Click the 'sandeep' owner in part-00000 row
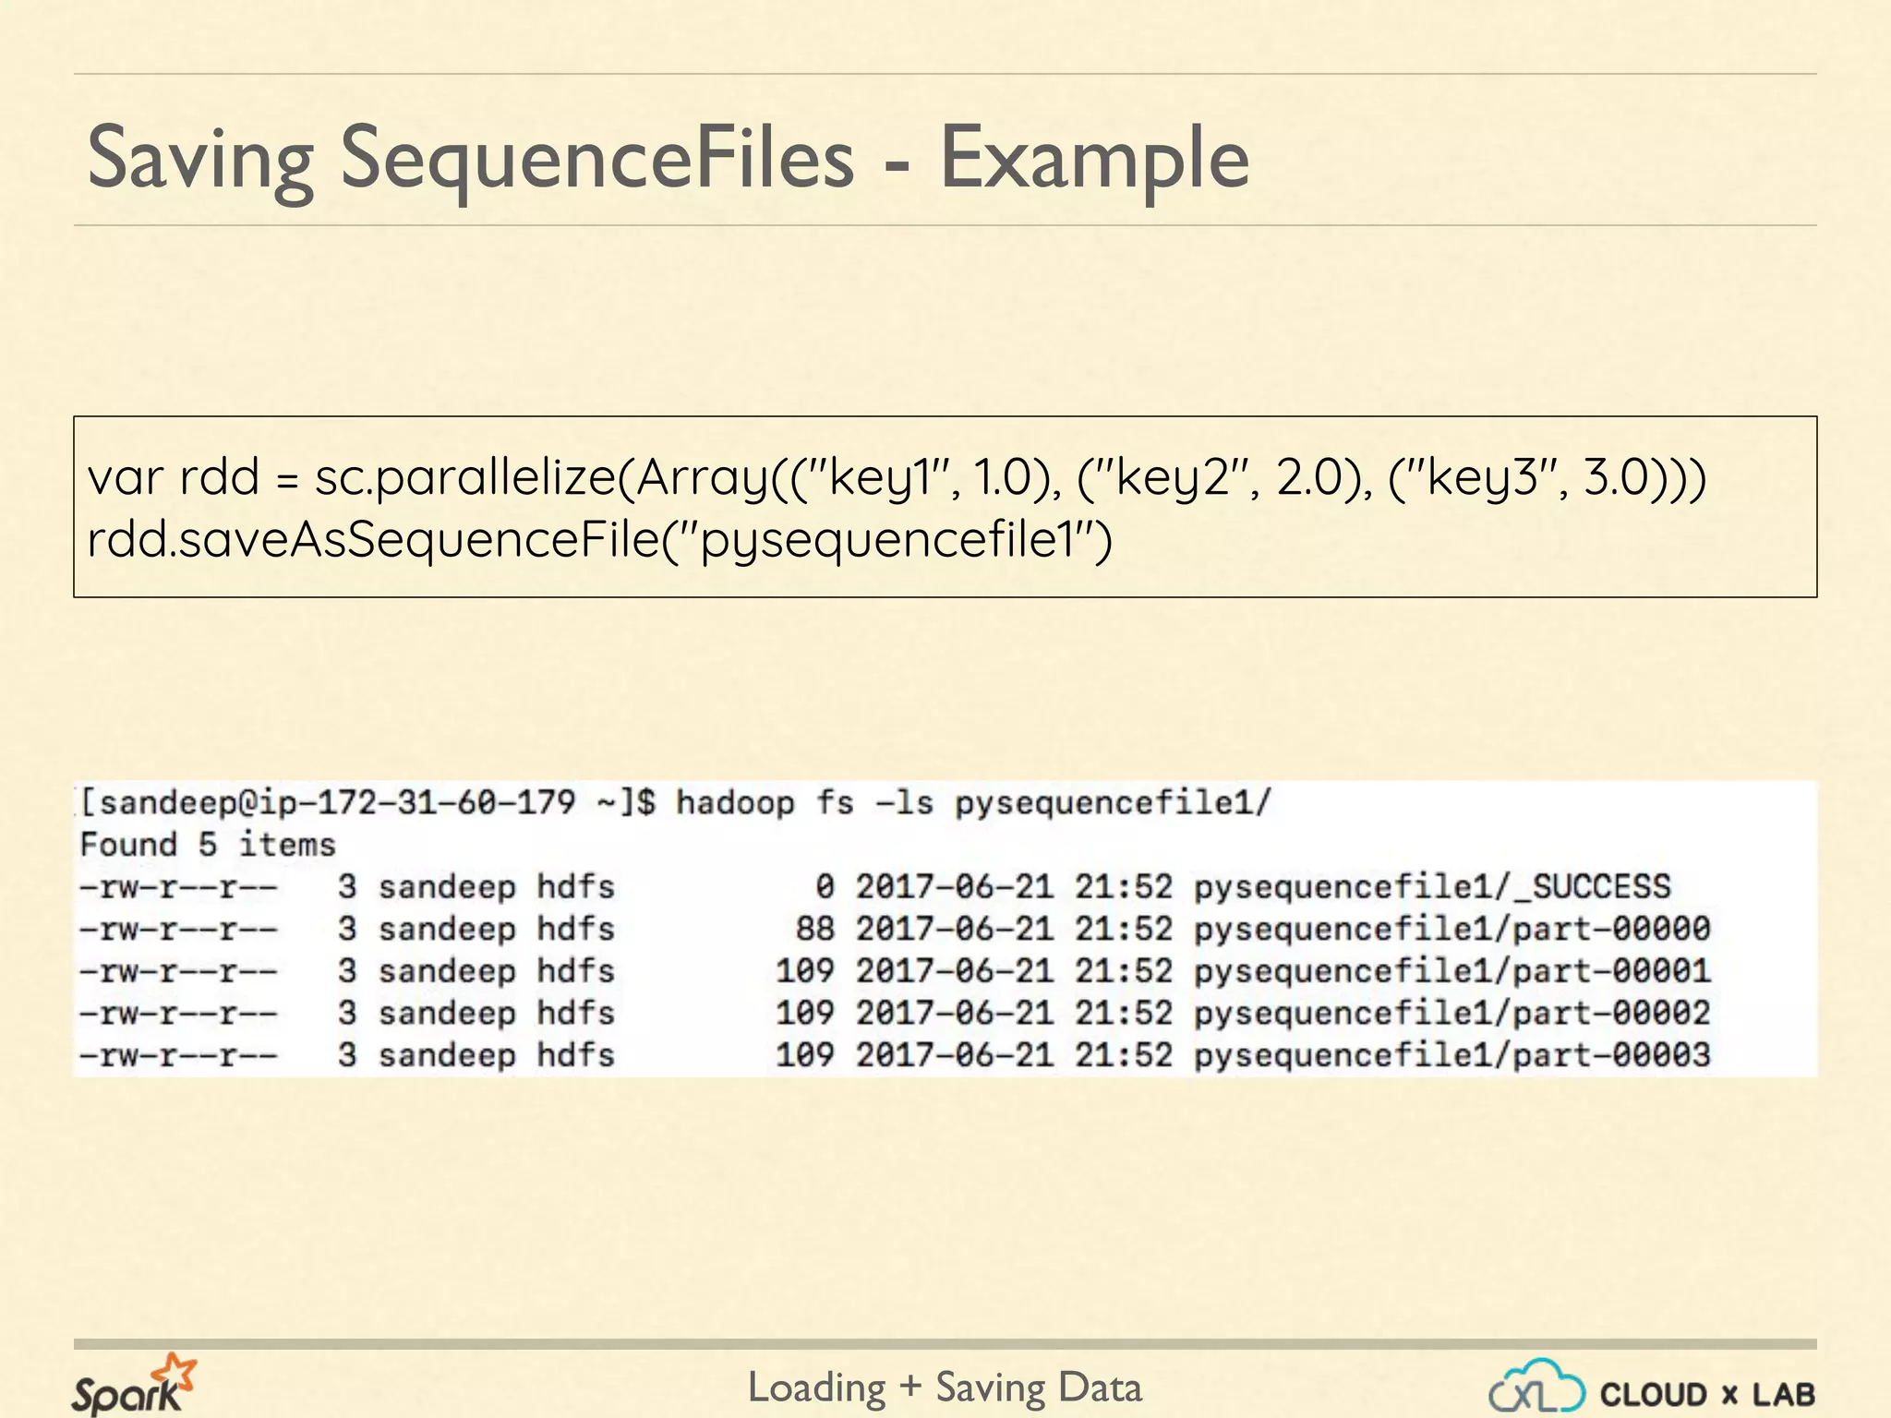1891x1418 pixels. tap(447, 930)
